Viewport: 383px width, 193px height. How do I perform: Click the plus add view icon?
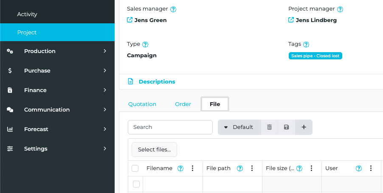(x=304, y=127)
